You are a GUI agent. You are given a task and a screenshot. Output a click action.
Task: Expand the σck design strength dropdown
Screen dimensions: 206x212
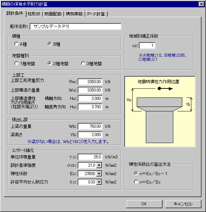point(99,165)
